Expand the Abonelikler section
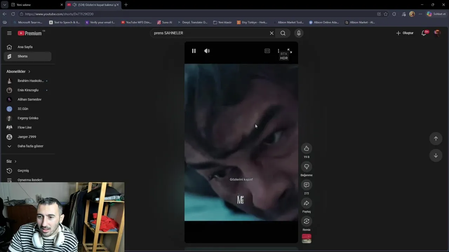449x252 pixels. click(x=18, y=71)
